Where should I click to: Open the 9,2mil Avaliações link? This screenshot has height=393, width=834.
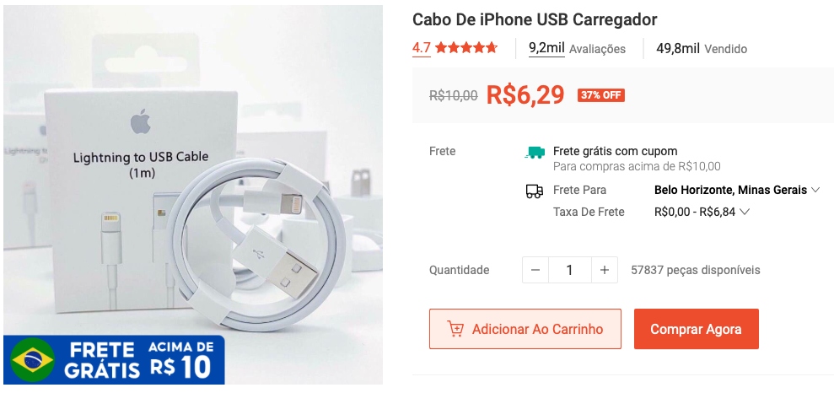tap(577, 48)
